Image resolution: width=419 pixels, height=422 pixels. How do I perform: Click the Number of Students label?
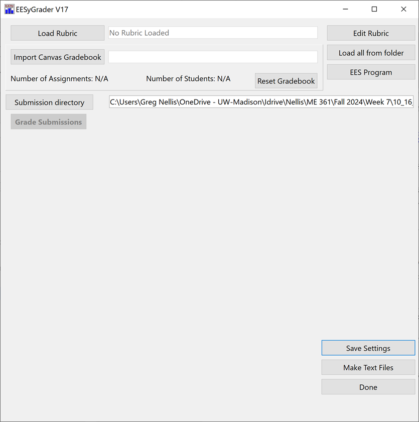point(188,79)
